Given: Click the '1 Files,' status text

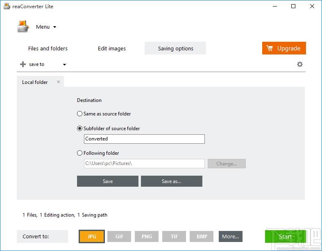Looking at the screenshot, I should pyautogui.click(x=30, y=215).
